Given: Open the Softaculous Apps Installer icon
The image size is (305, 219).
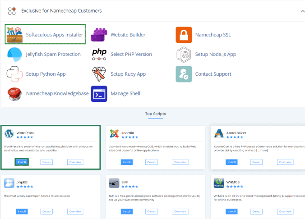Looking at the screenshot, I should (14, 35).
